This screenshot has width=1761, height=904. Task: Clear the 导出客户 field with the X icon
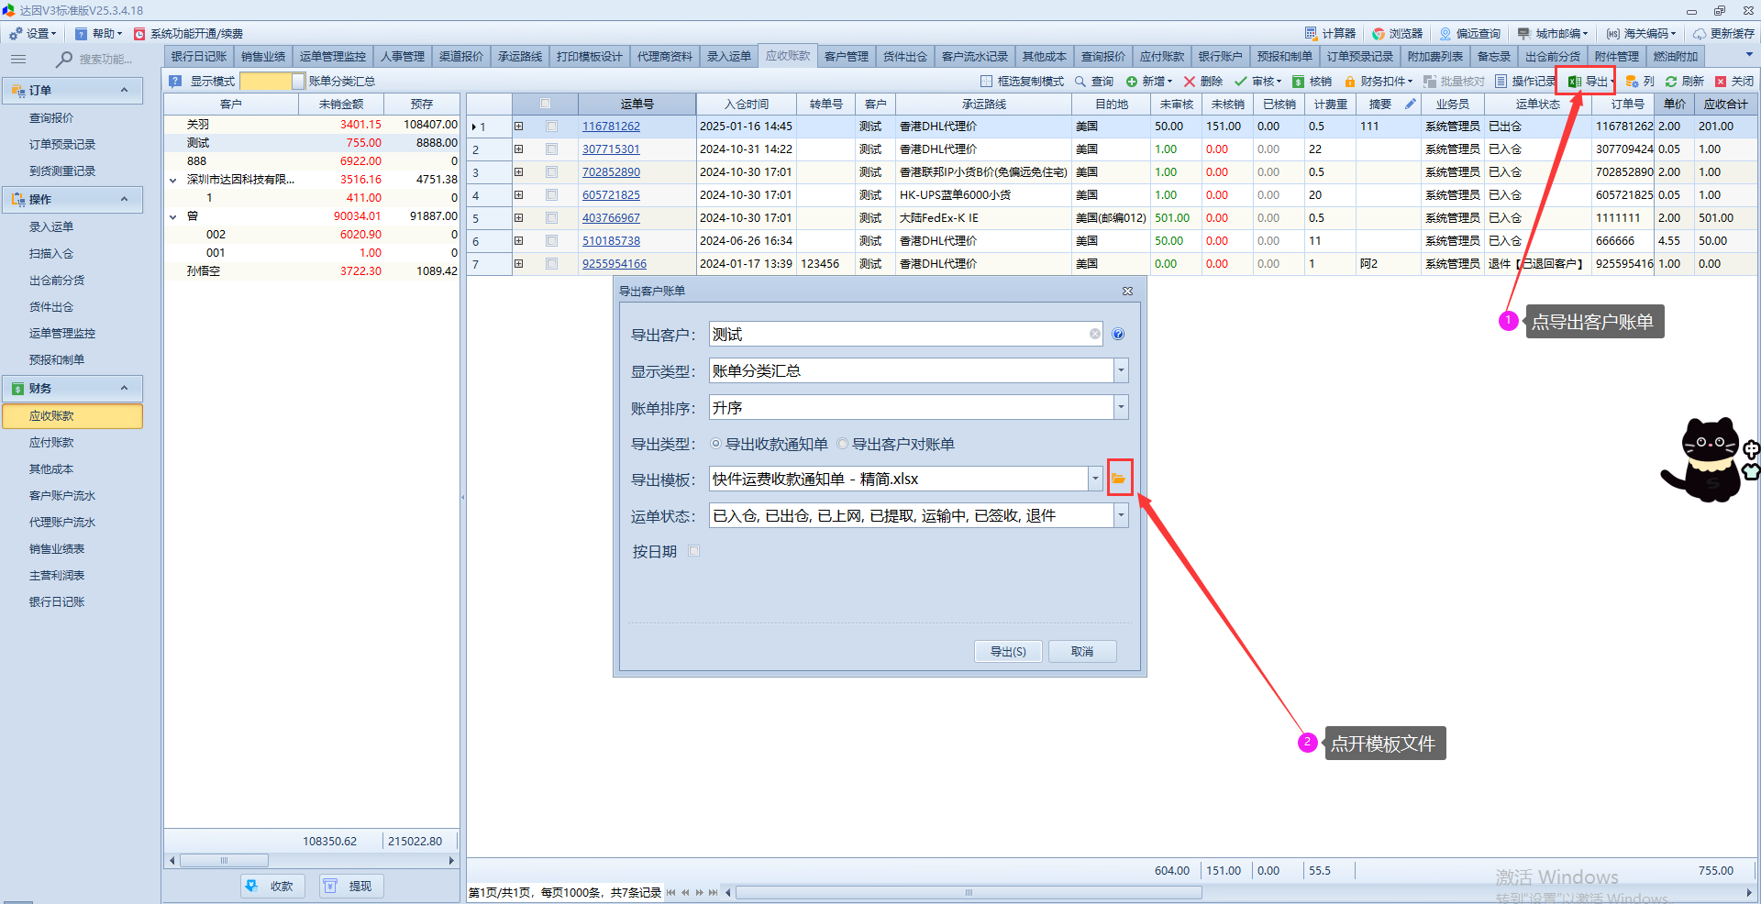pos(1095,335)
